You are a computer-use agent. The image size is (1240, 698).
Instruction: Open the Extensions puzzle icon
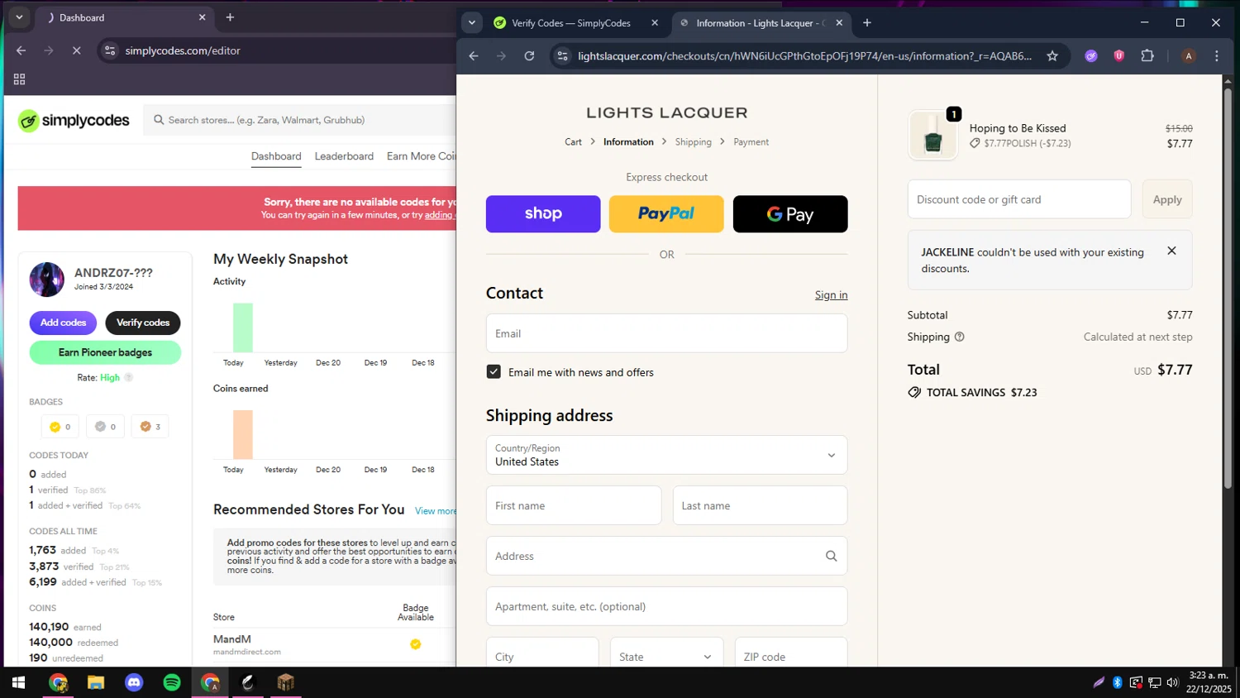pos(1147,56)
